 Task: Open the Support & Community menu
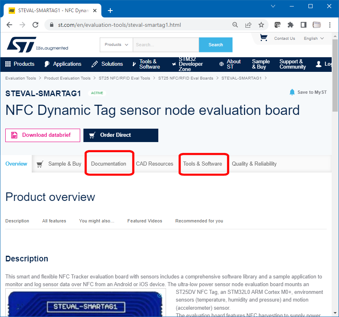(x=293, y=64)
